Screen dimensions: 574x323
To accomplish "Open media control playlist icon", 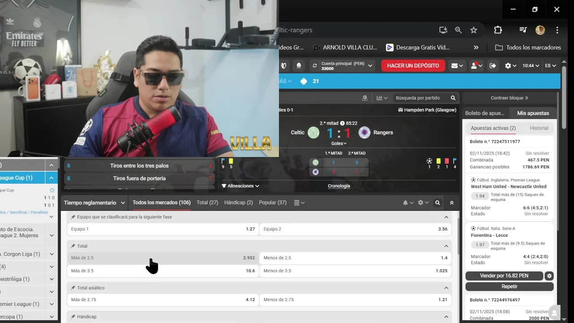I will [523, 30].
